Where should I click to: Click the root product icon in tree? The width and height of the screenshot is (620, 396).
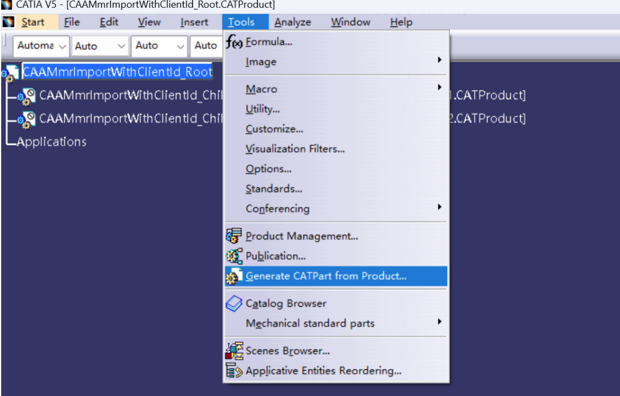click(10, 73)
